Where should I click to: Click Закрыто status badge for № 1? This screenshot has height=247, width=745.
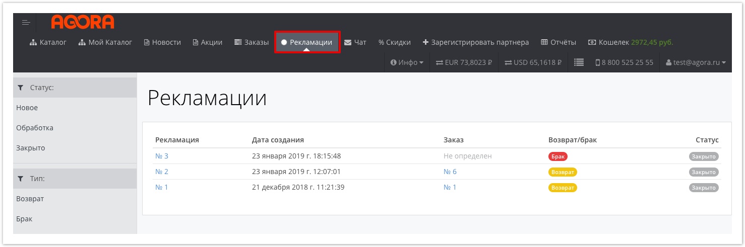704,188
